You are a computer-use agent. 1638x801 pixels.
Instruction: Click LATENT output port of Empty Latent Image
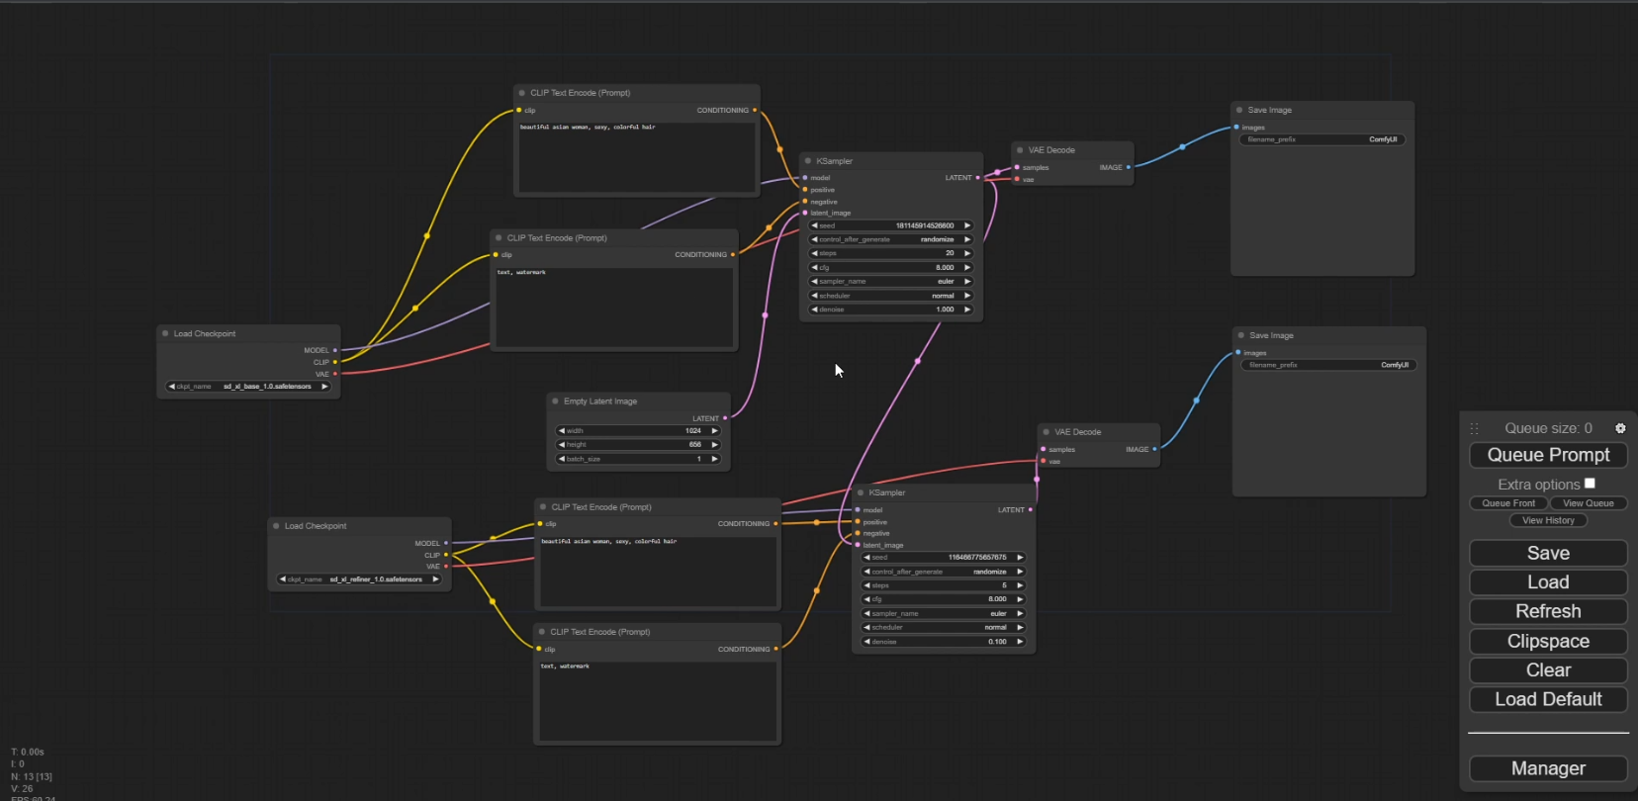(725, 418)
